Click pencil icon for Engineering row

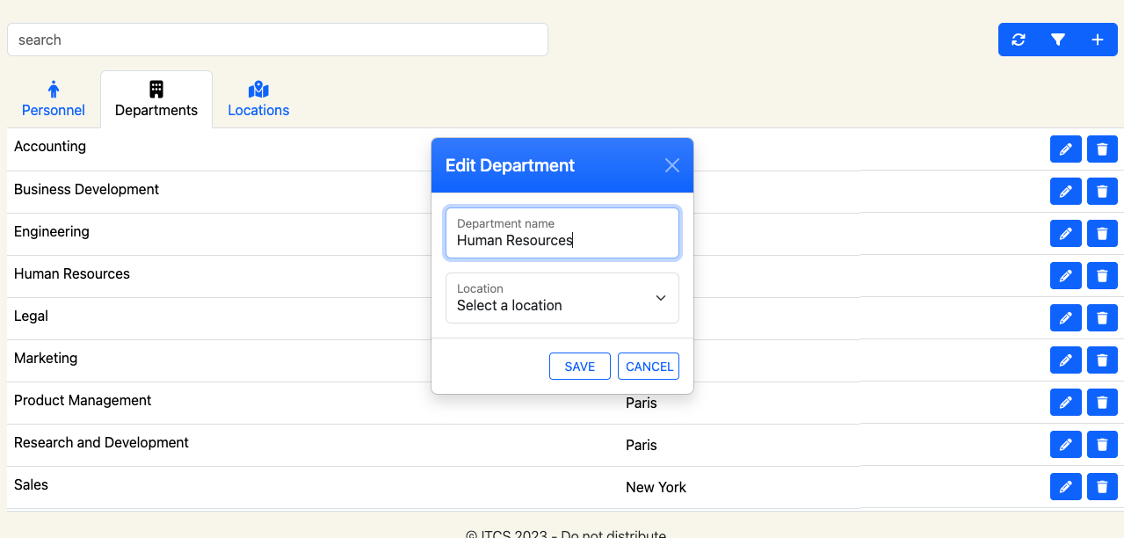[x=1065, y=234]
